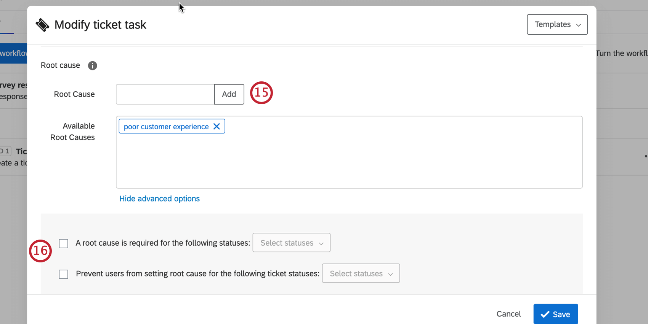Open Select statuses dropdown for required root cause
Viewport: 648px width, 324px height.
pos(292,243)
